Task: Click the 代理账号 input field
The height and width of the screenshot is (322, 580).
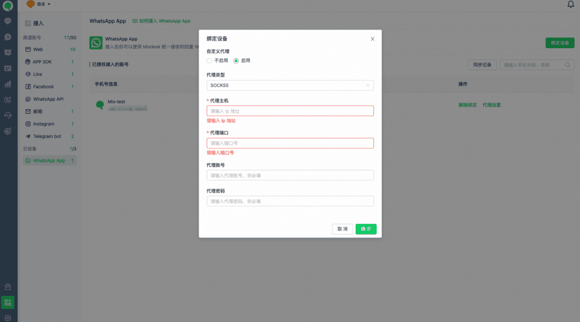Action: (x=290, y=176)
